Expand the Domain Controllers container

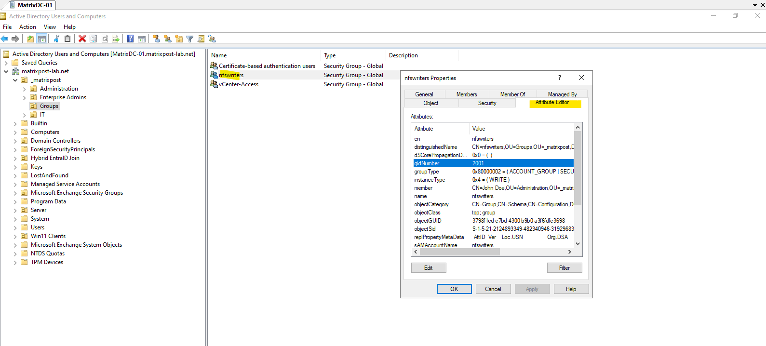pos(15,141)
